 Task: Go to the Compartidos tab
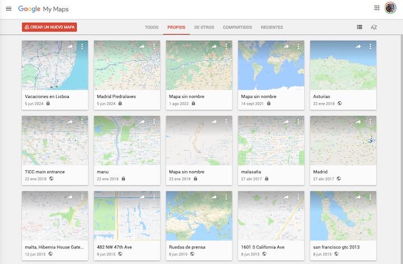237,27
